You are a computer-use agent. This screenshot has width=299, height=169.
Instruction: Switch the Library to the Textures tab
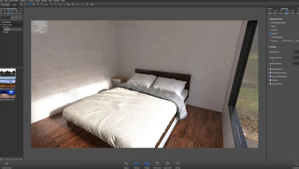pos(17,12)
